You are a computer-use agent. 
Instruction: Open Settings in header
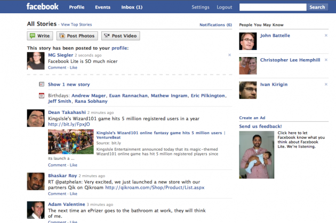pos(201,7)
